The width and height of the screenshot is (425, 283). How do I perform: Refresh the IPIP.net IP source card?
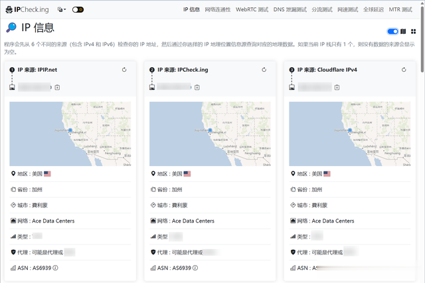tap(124, 70)
